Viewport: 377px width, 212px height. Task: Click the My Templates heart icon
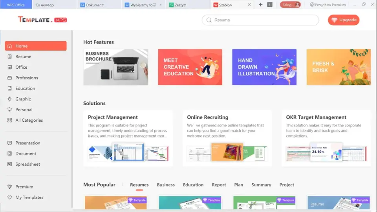click(9, 197)
